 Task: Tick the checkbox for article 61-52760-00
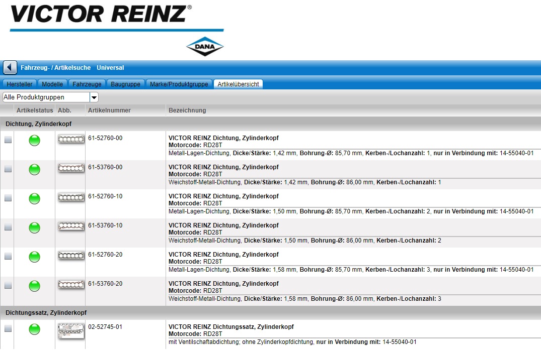pos(8,141)
